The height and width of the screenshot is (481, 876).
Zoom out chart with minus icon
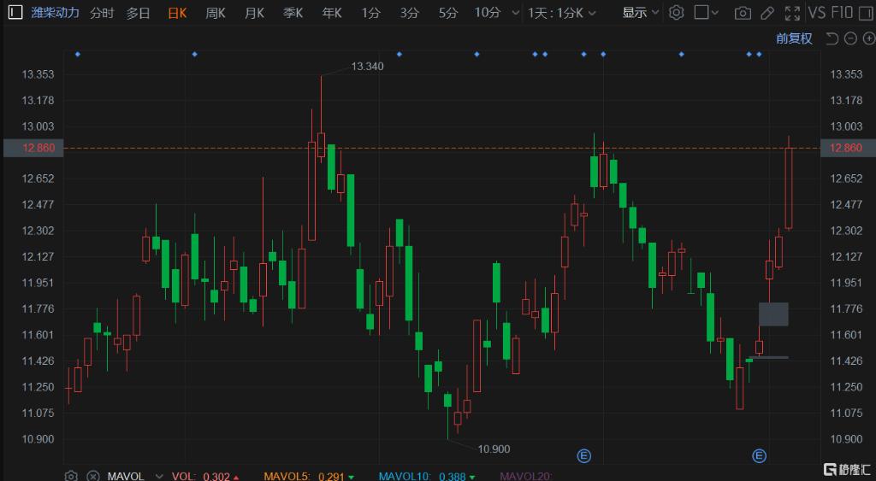coord(849,38)
